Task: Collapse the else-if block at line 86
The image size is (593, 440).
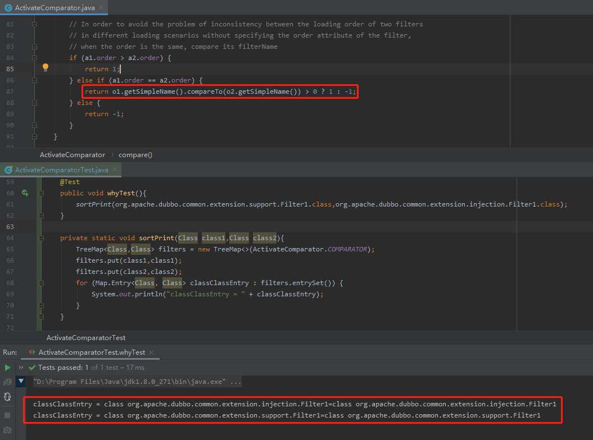Action: pyautogui.click(x=34, y=80)
